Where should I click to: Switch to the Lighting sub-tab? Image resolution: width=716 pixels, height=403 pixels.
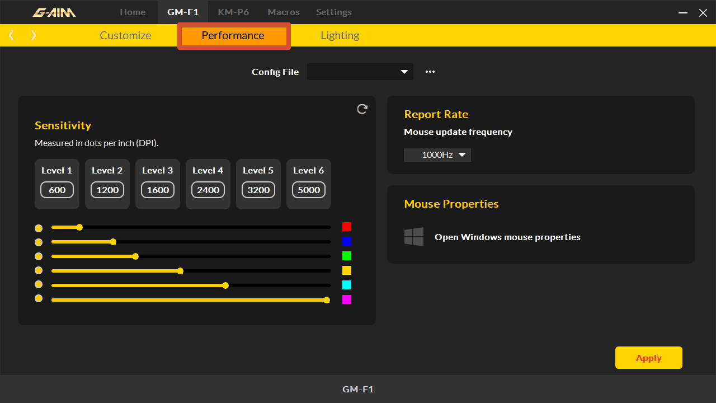340,35
